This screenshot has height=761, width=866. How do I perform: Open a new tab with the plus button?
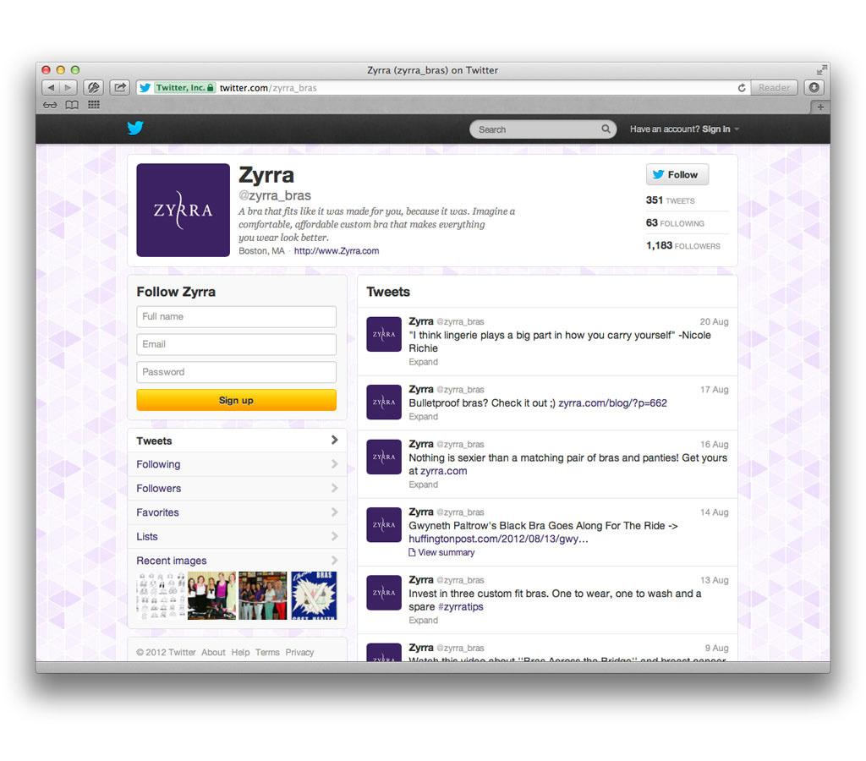[x=819, y=107]
